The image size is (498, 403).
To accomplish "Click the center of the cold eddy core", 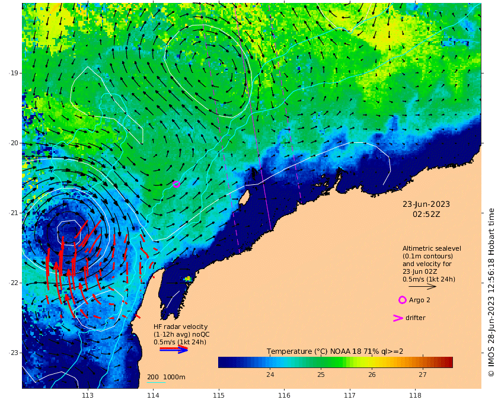I will (69, 232).
